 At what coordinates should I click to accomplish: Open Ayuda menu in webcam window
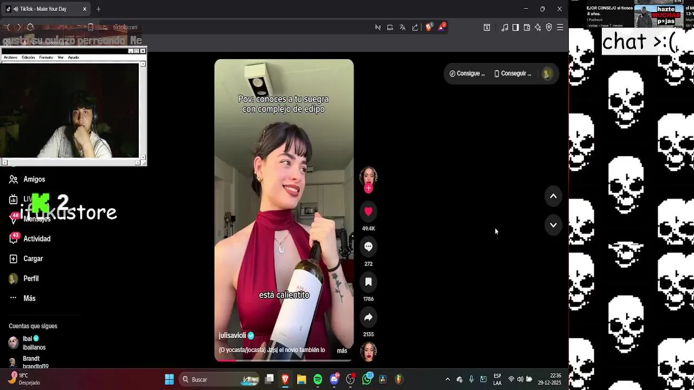74,57
